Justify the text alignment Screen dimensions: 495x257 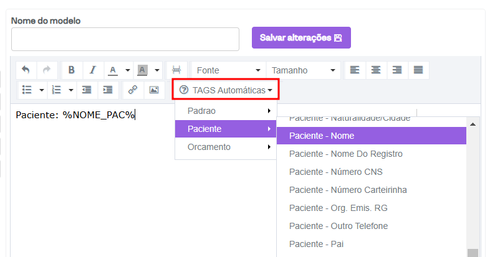point(418,70)
